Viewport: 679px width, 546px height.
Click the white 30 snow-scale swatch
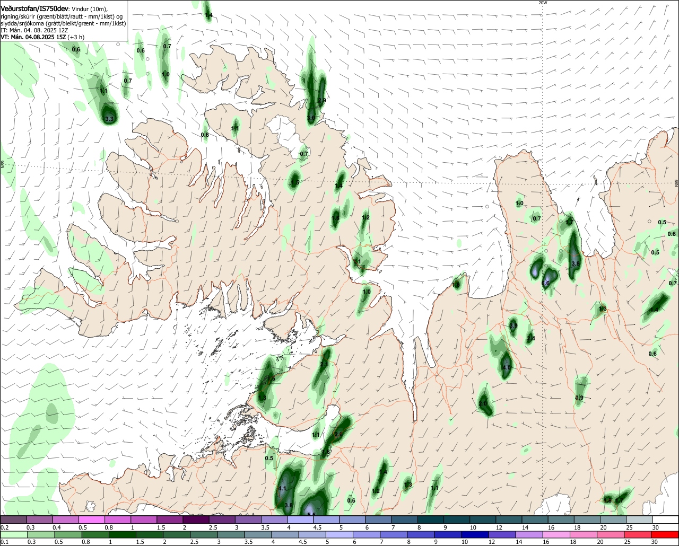(666, 520)
